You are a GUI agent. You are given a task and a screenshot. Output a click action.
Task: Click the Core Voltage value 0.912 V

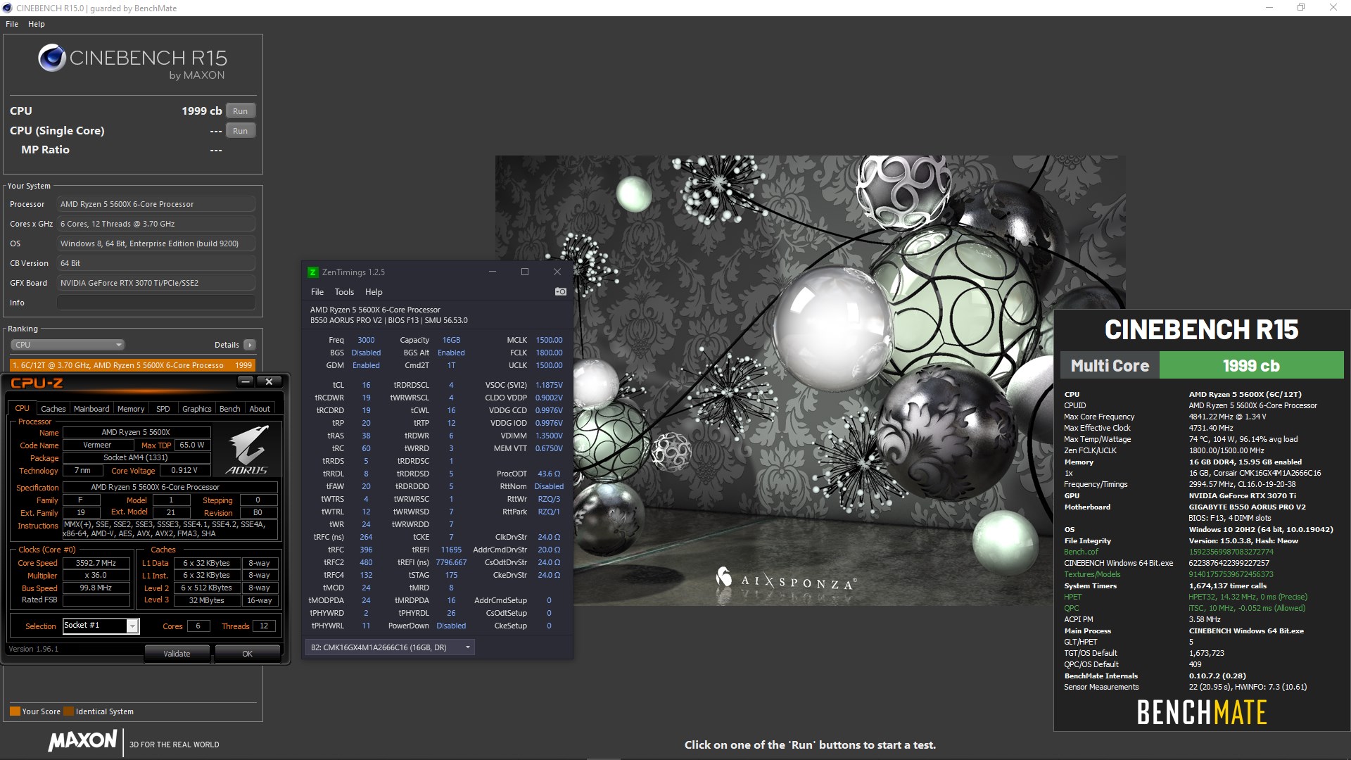tap(184, 470)
